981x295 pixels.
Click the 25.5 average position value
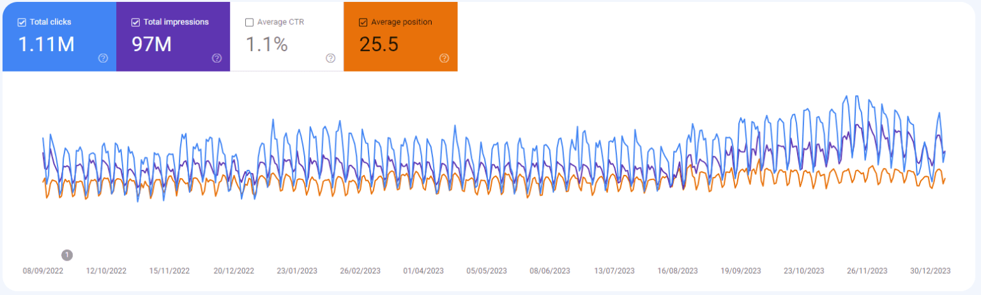click(379, 44)
